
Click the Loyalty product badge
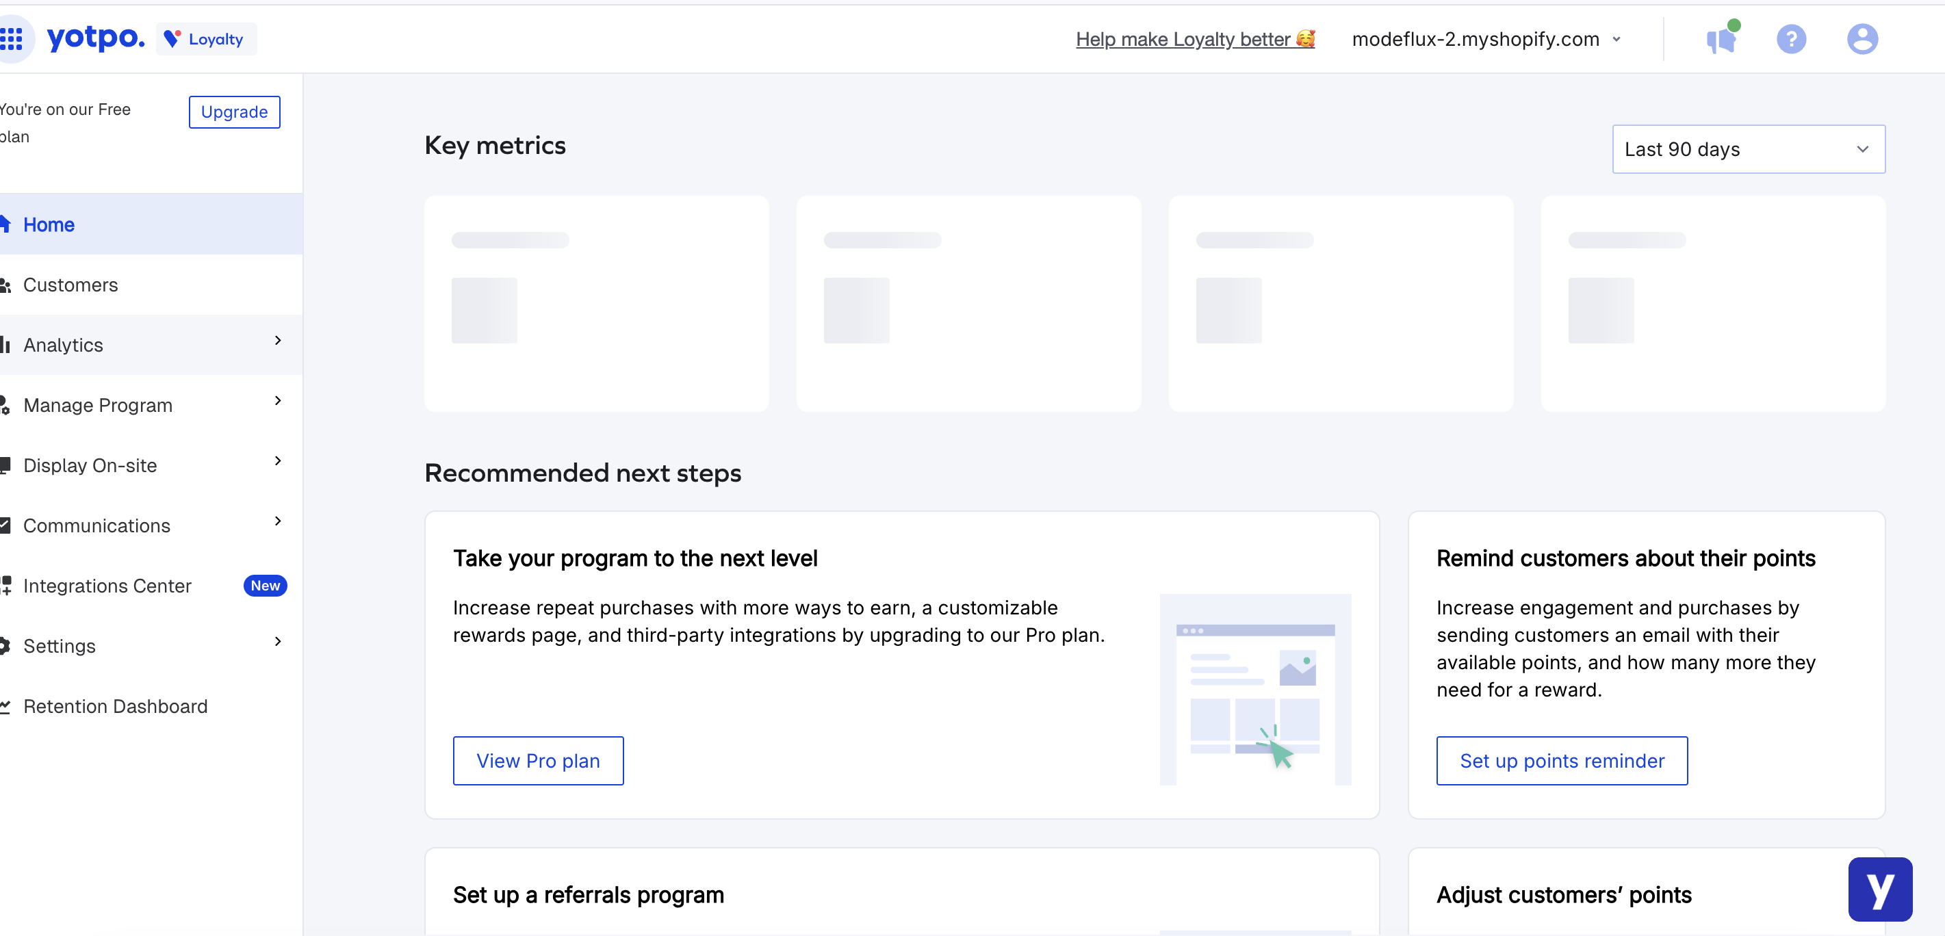(206, 39)
